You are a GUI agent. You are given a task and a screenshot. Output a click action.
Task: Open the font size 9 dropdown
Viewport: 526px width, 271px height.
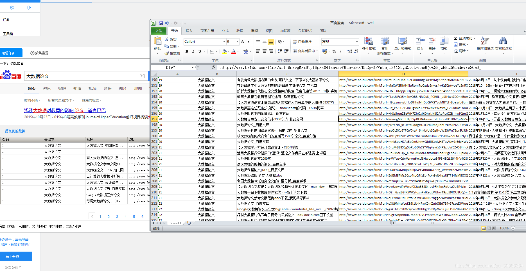pyautogui.click(x=237, y=42)
